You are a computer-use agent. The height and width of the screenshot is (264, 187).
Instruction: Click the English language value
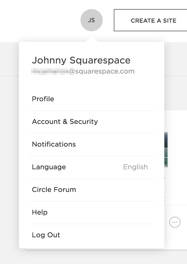click(x=135, y=167)
